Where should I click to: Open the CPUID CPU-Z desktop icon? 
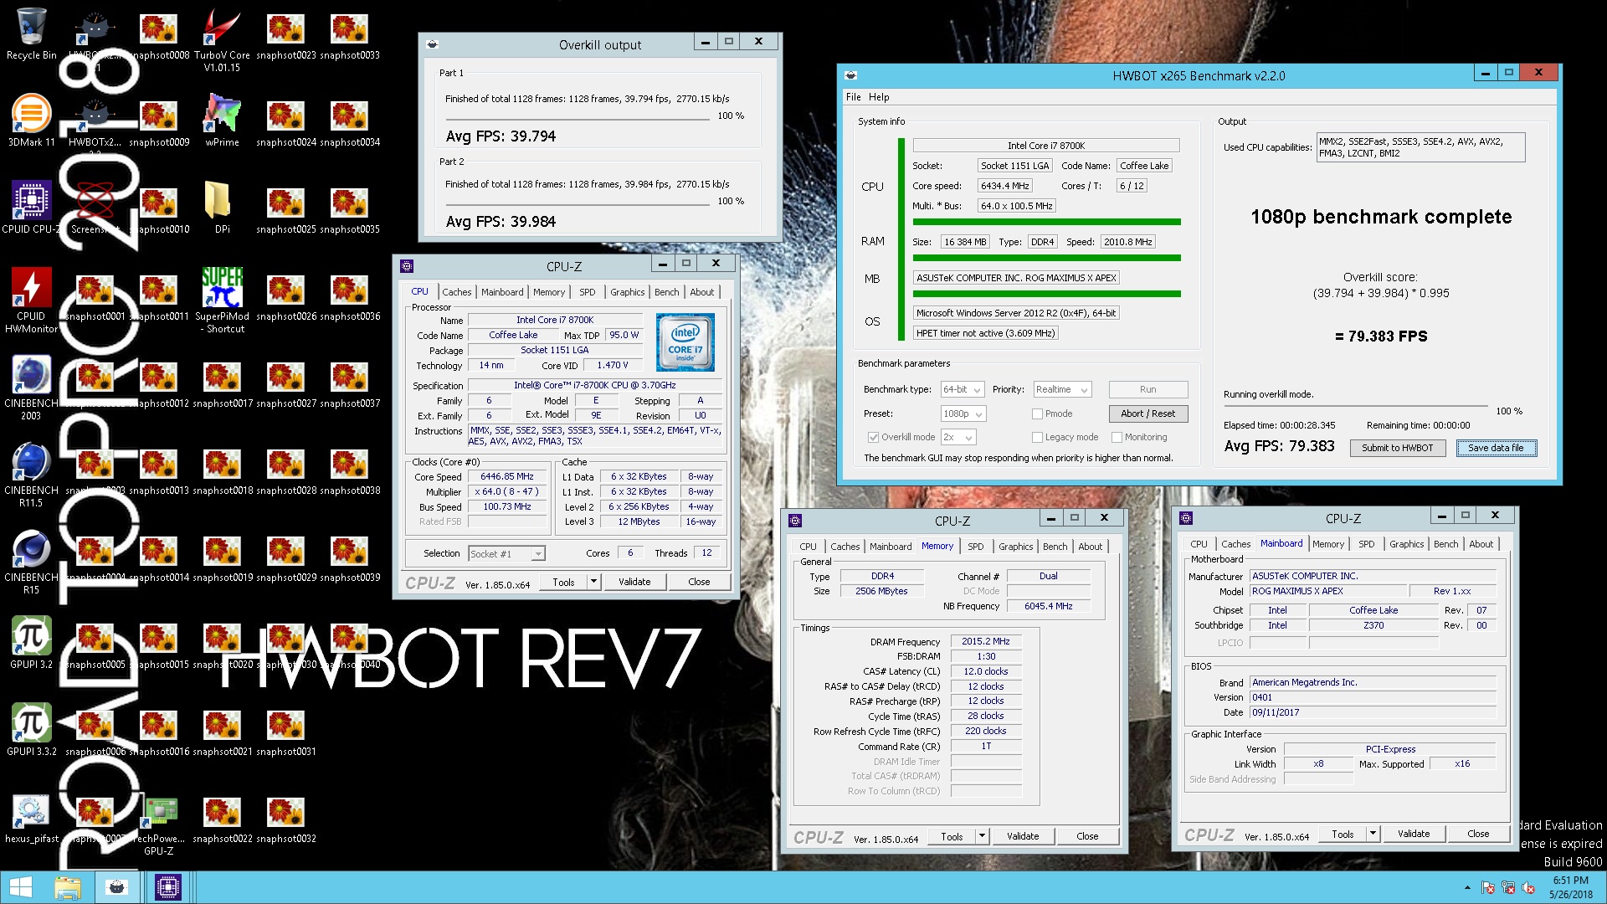pos(31,208)
